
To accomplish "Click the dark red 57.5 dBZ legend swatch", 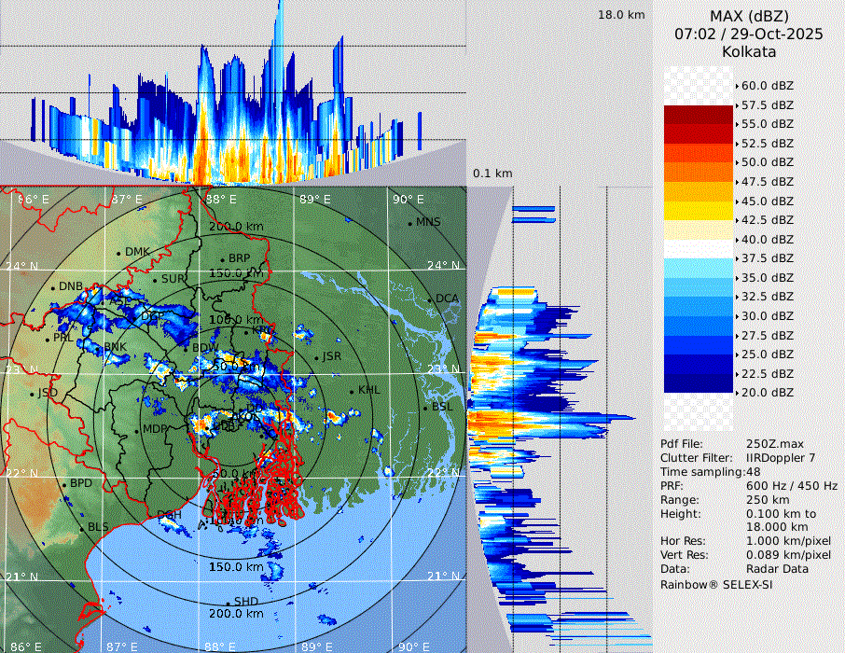I will click(x=698, y=115).
